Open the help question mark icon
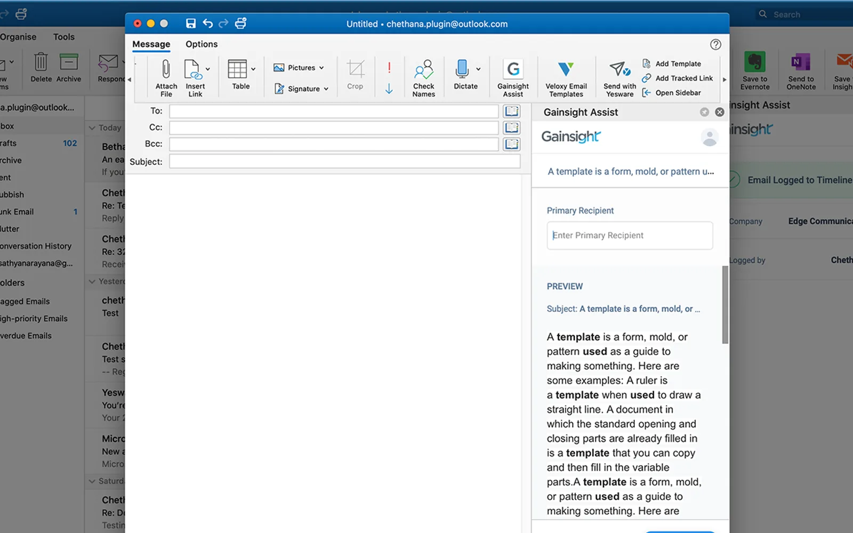 715,45
